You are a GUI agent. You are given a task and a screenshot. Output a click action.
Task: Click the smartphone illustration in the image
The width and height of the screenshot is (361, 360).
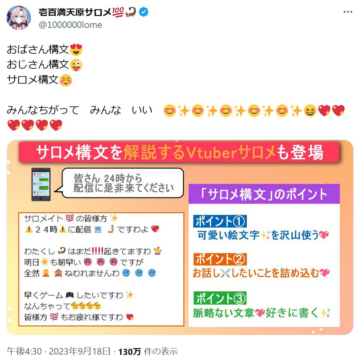[x=41, y=184]
